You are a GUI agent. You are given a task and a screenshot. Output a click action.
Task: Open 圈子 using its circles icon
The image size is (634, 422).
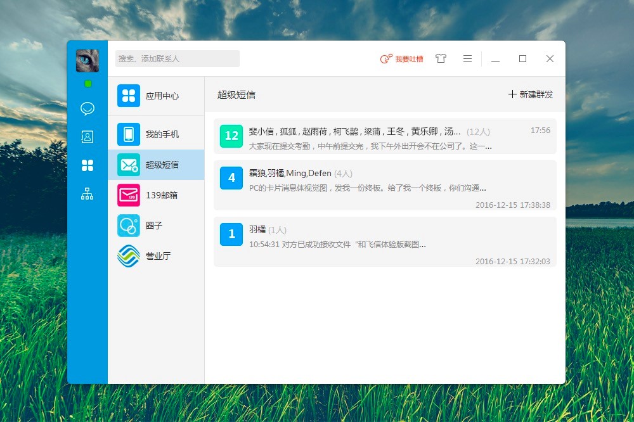coord(127,226)
